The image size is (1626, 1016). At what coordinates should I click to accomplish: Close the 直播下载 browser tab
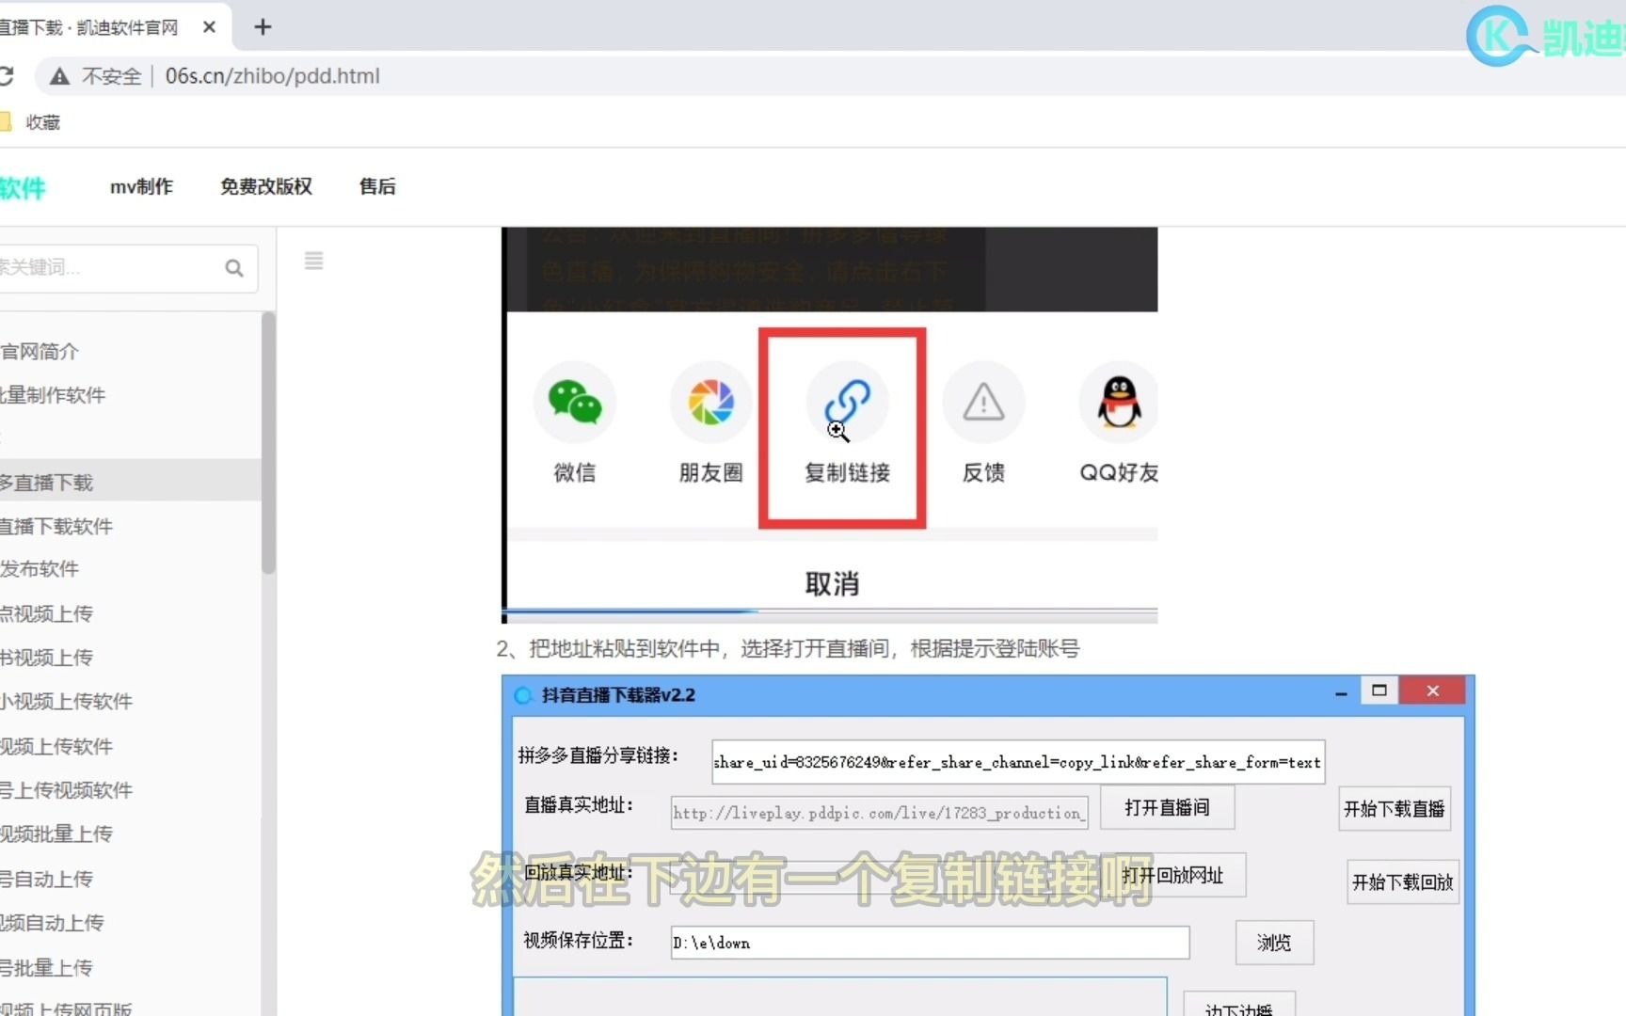pyautogui.click(x=209, y=27)
